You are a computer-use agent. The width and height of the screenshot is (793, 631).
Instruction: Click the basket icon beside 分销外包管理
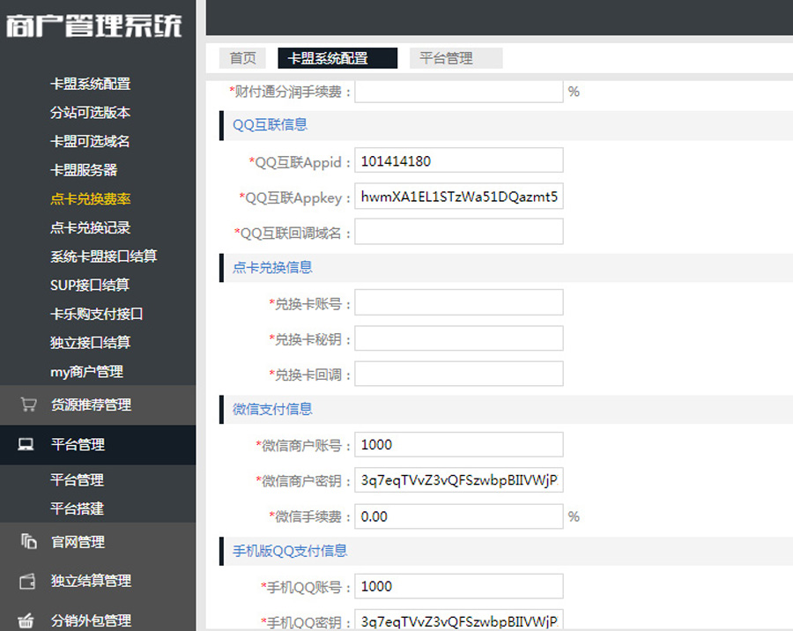click(28, 620)
